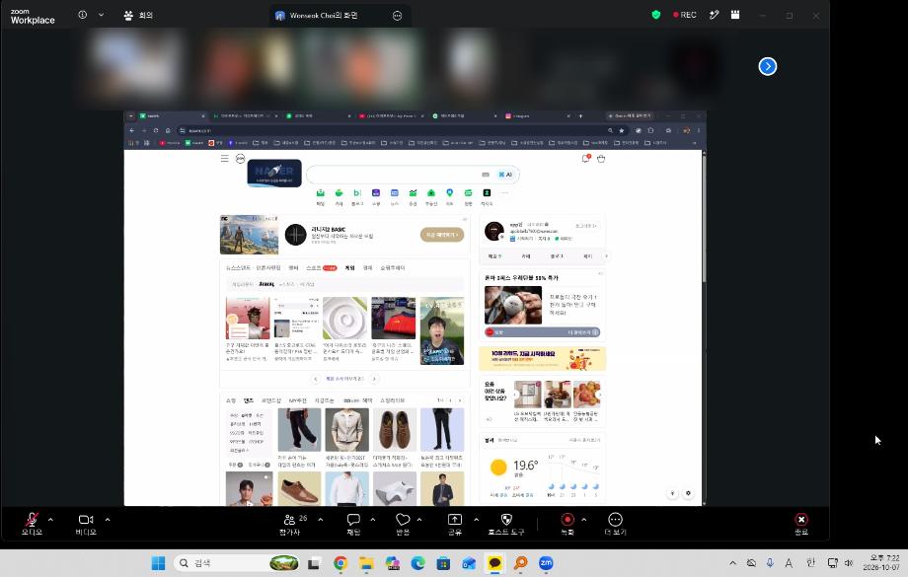Viewport: 908px width, 577px height.
Task: Expand the chat options arrow
Action: pyautogui.click(x=372, y=520)
